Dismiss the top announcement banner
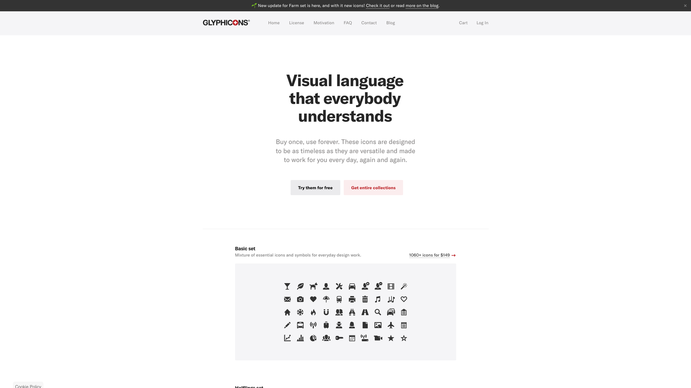 coord(685,6)
